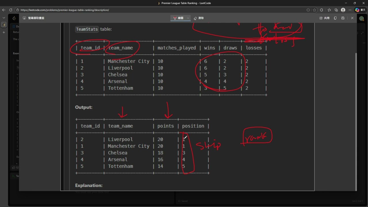Close the screenshot capture overlay
Viewport: 368px width, 207px height.
click(352, 18)
